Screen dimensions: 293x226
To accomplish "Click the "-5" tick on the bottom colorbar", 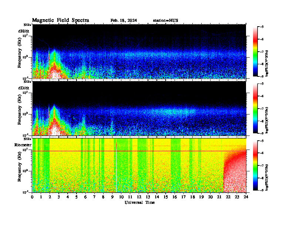I will [262, 141].
